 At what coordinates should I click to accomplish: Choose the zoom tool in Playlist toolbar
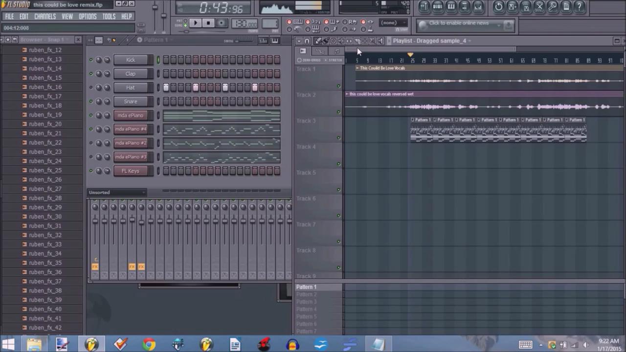[372, 41]
